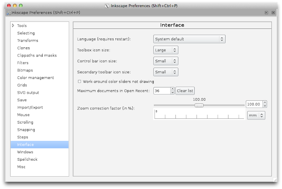Select Save in the sidebar

coord(22,100)
